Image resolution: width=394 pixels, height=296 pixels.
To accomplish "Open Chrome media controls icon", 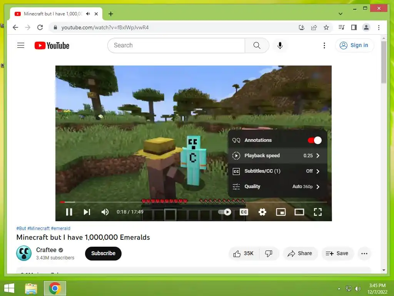I will click(342, 27).
